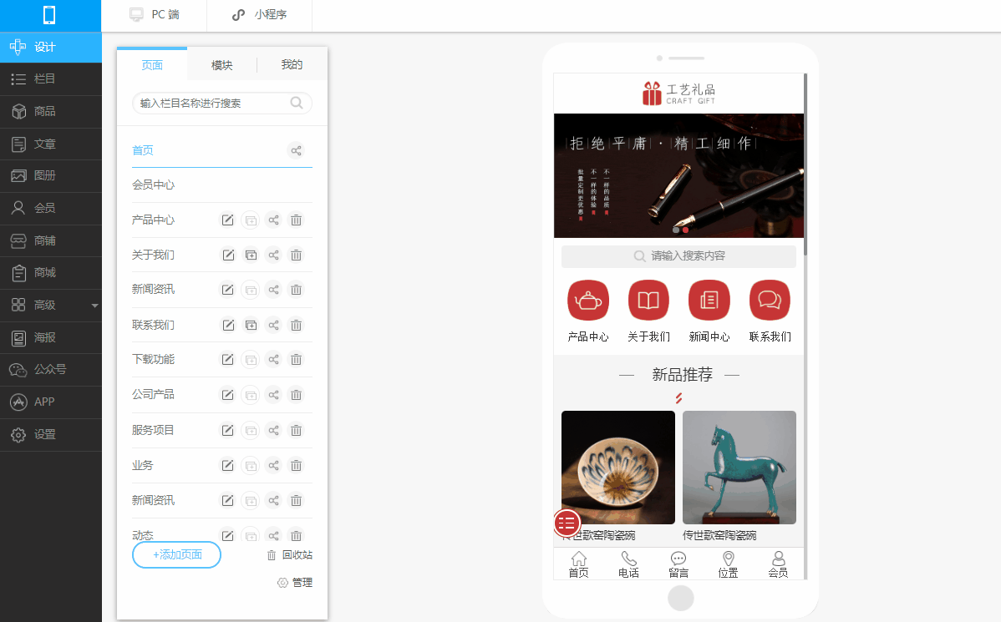Share the 下载功能 page
Screen dimensions: 1001x622
(274, 360)
